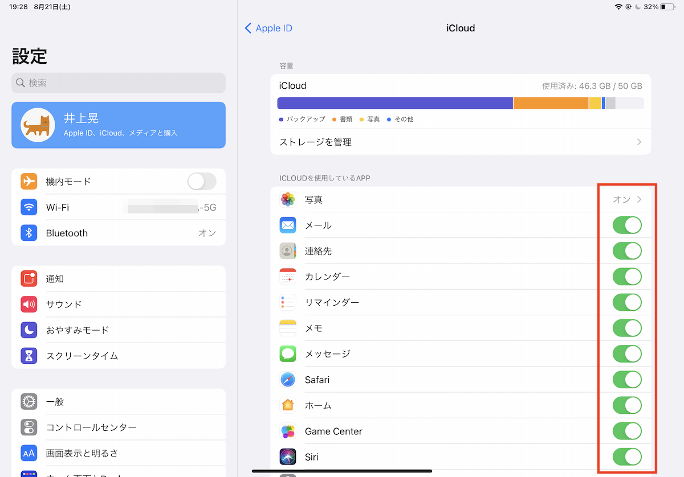Tap the Photos app icon in iCloud list
Screen dimensions: 684x477
tap(288, 200)
